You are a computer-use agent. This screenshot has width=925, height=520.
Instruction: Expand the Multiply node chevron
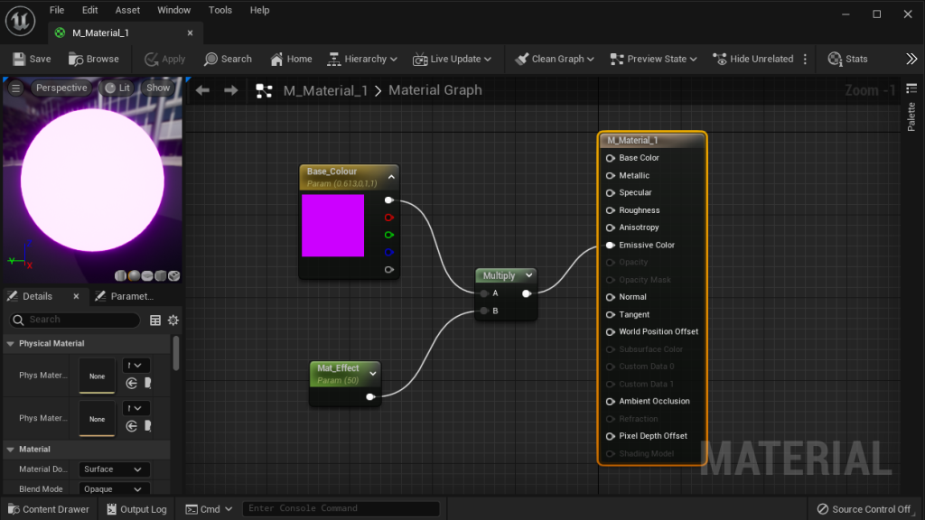[528, 275]
